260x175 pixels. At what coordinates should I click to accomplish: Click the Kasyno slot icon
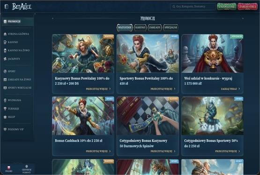click(5, 42)
